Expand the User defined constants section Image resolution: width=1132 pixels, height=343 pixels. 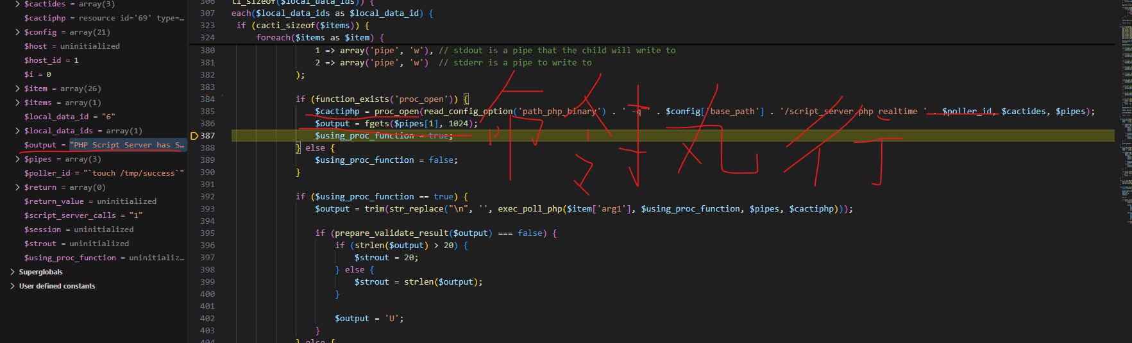click(12, 286)
